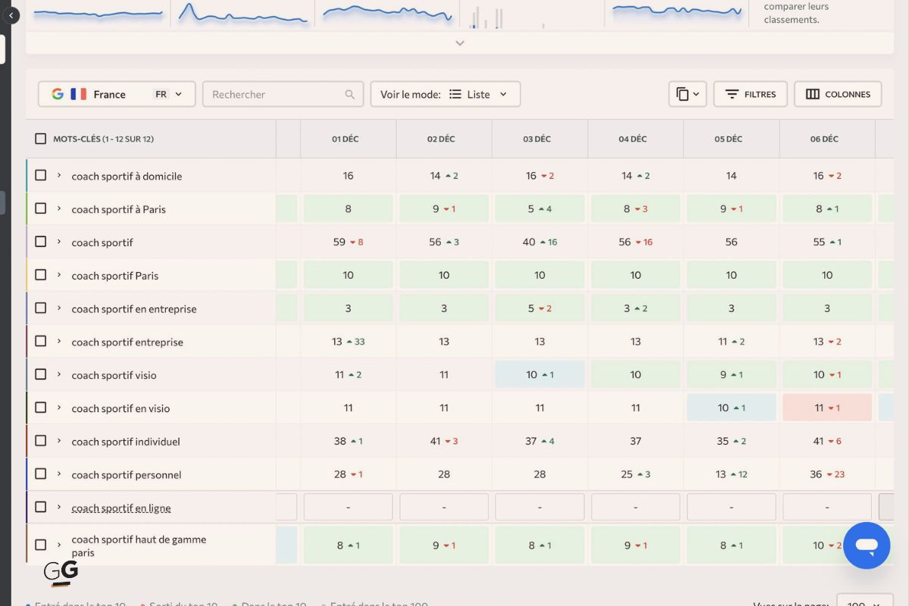Viewport: 909px width, 606px height.
Task: Click the magnifier icon in search box
Action: [x=349, y=95]
